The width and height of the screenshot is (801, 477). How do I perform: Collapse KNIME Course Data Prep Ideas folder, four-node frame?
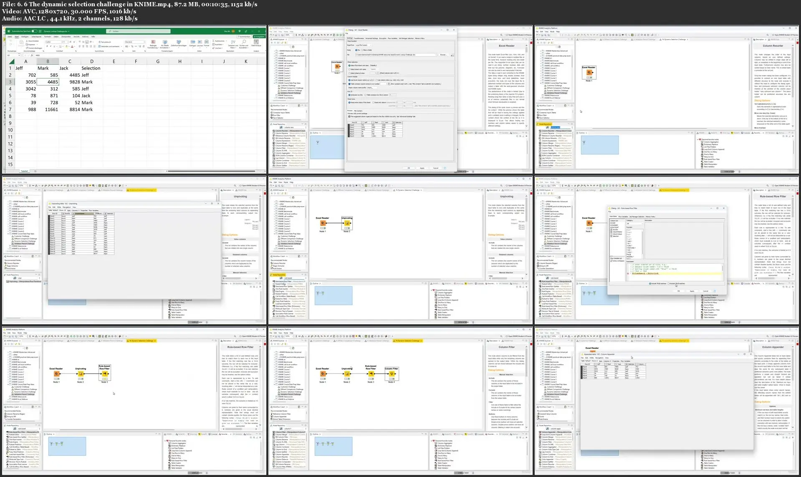tap(275, 384)
